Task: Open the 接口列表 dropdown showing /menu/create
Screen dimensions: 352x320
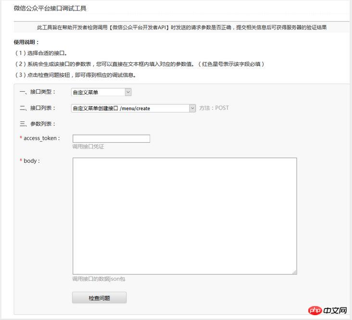Action: pos(133,108)
